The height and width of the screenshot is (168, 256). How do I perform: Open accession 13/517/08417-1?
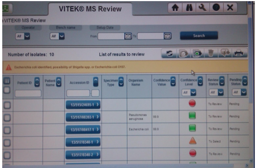83,129
